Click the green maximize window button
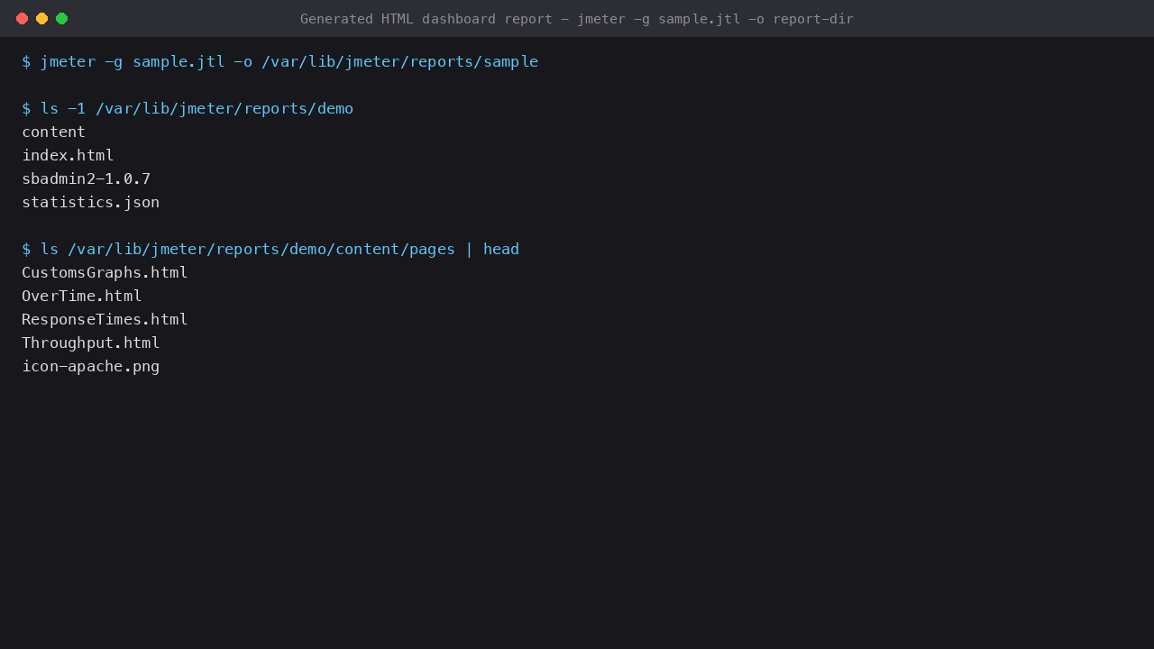The width and height of the screenshot is (1154, 649). pyautogui.click(x=61, y=18)
